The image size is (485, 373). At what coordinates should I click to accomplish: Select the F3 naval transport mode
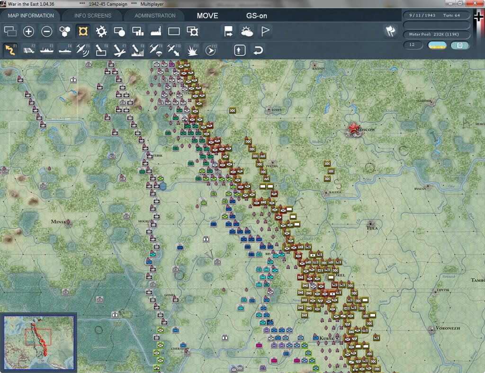47,50
